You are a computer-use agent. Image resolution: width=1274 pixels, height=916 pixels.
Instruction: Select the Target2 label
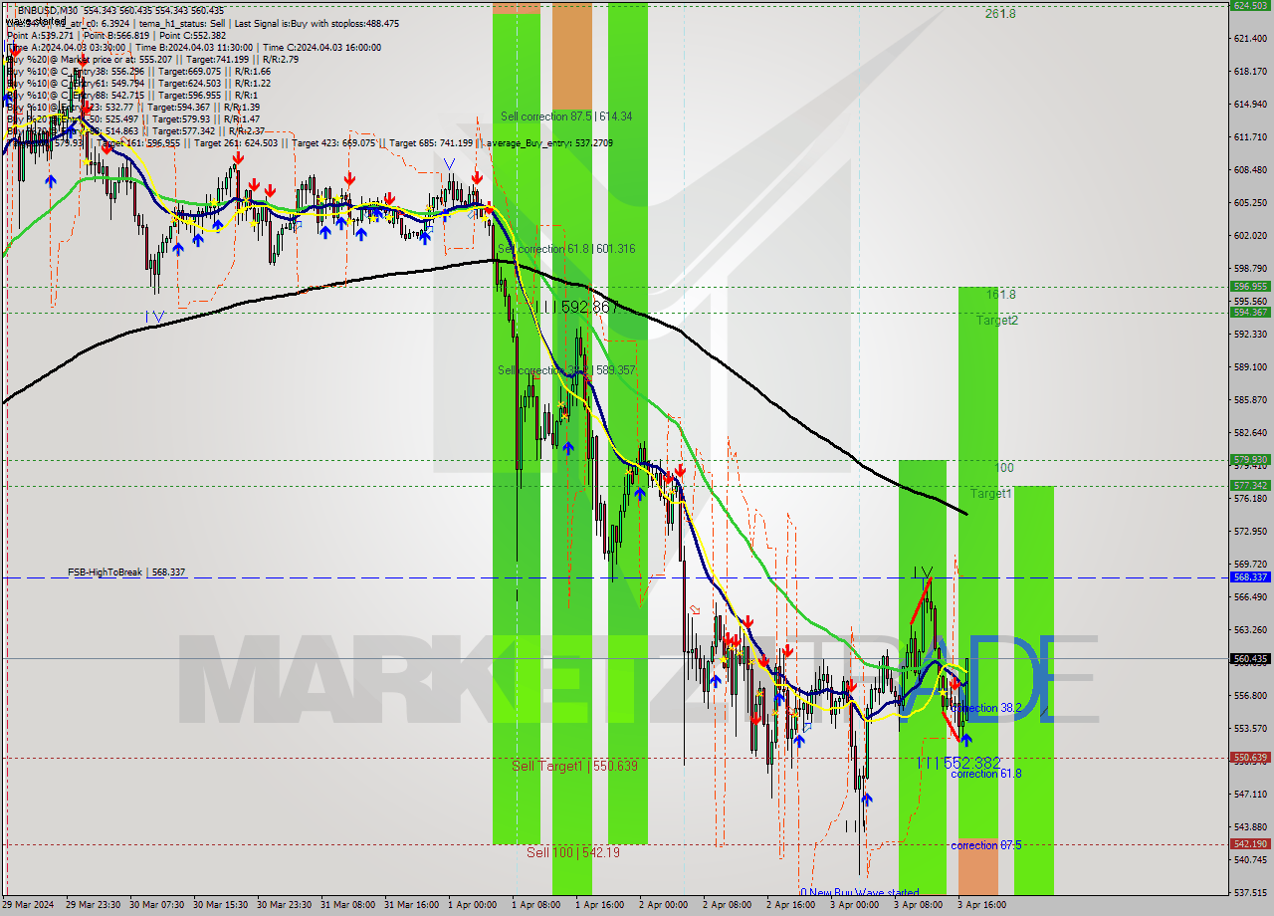tap(996, 321)
